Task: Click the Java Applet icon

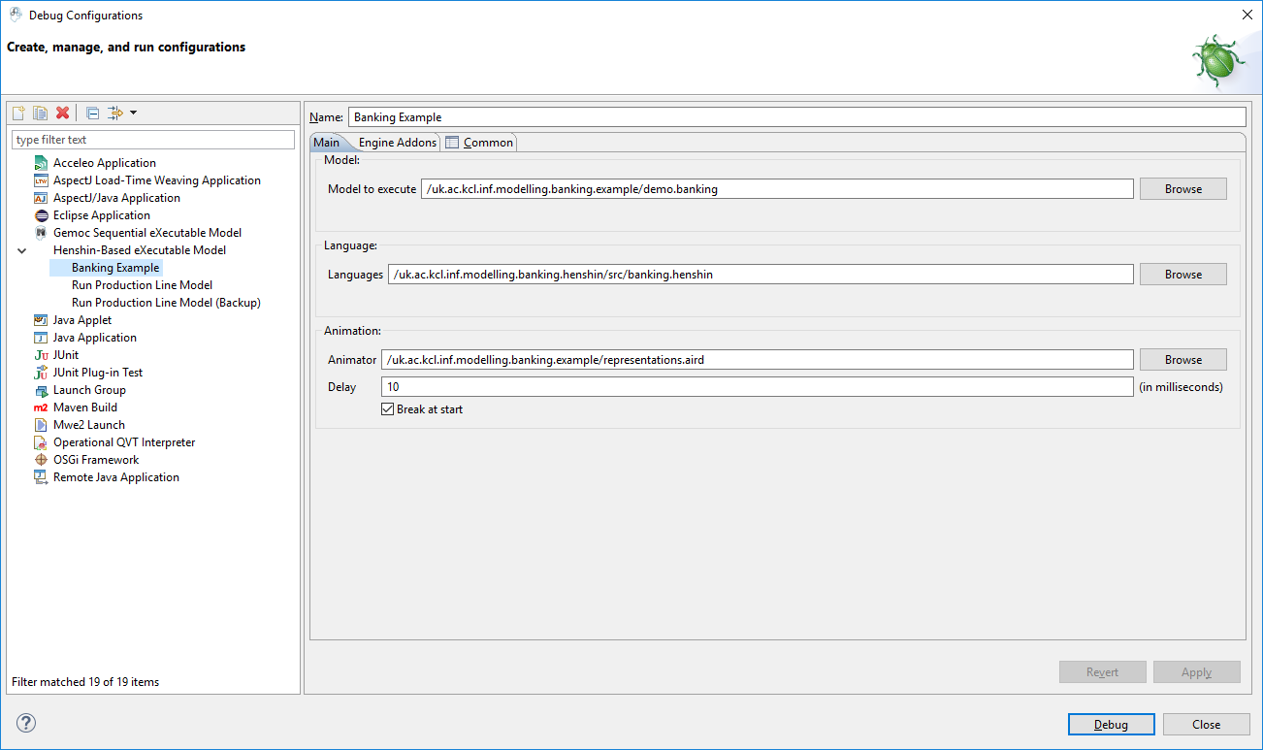Action: (x=41, y=320)
